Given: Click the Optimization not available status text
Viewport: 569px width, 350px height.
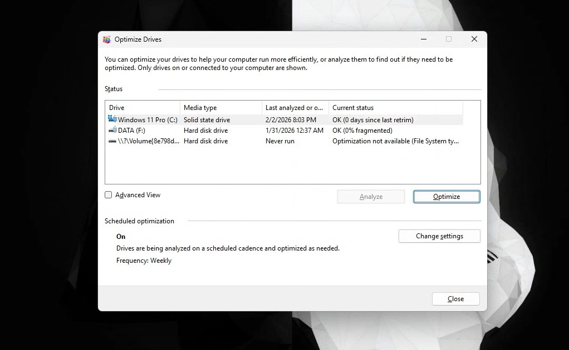Looking at the screenshot, I should 395,141.
